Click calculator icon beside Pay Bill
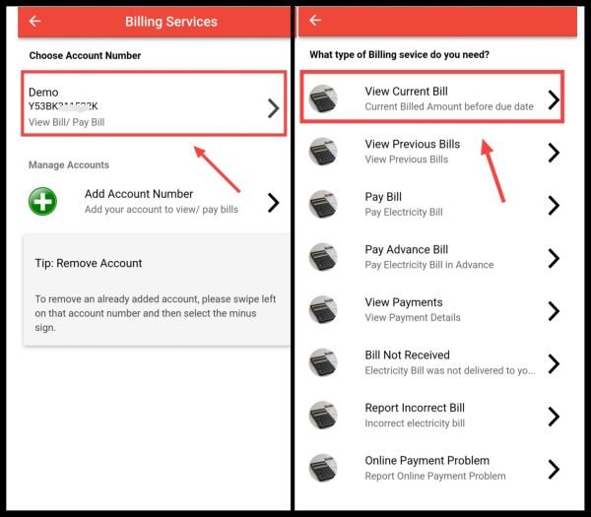 point(324,205)
